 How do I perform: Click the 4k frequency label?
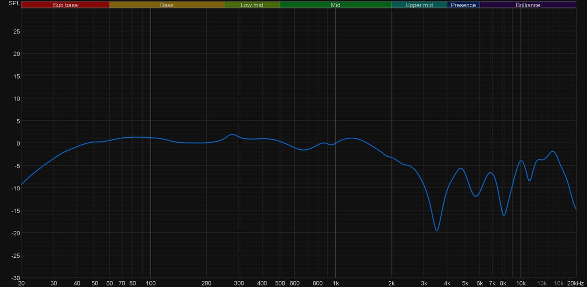point(447,284)
